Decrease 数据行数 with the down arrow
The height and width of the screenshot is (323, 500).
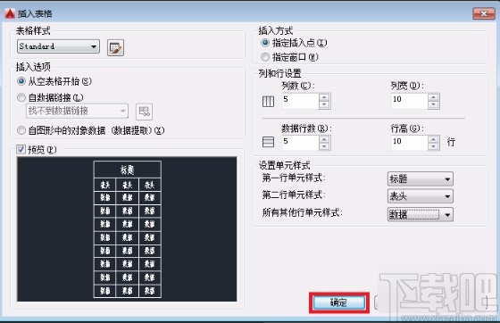click(x=324, y=146)
